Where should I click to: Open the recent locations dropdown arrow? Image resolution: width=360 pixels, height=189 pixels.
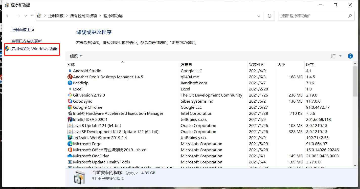(x=26, y=16)
